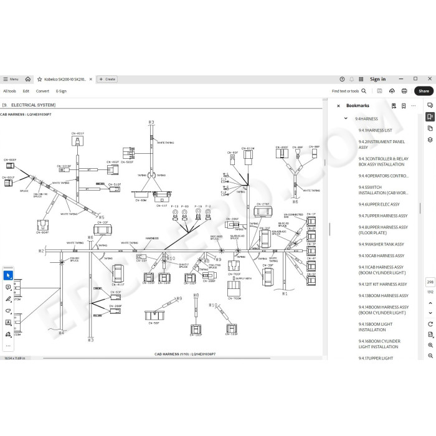436x436 pixels.
Task: Click the zoom in magnifier
Action: click(430, 345)
